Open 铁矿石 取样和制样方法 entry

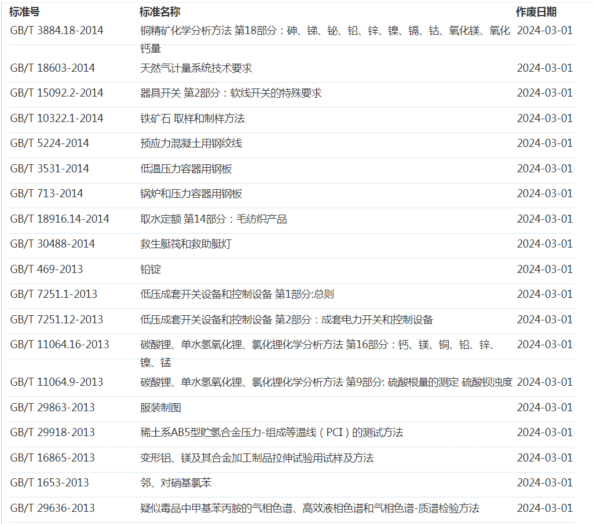click(x=192, y=119)
